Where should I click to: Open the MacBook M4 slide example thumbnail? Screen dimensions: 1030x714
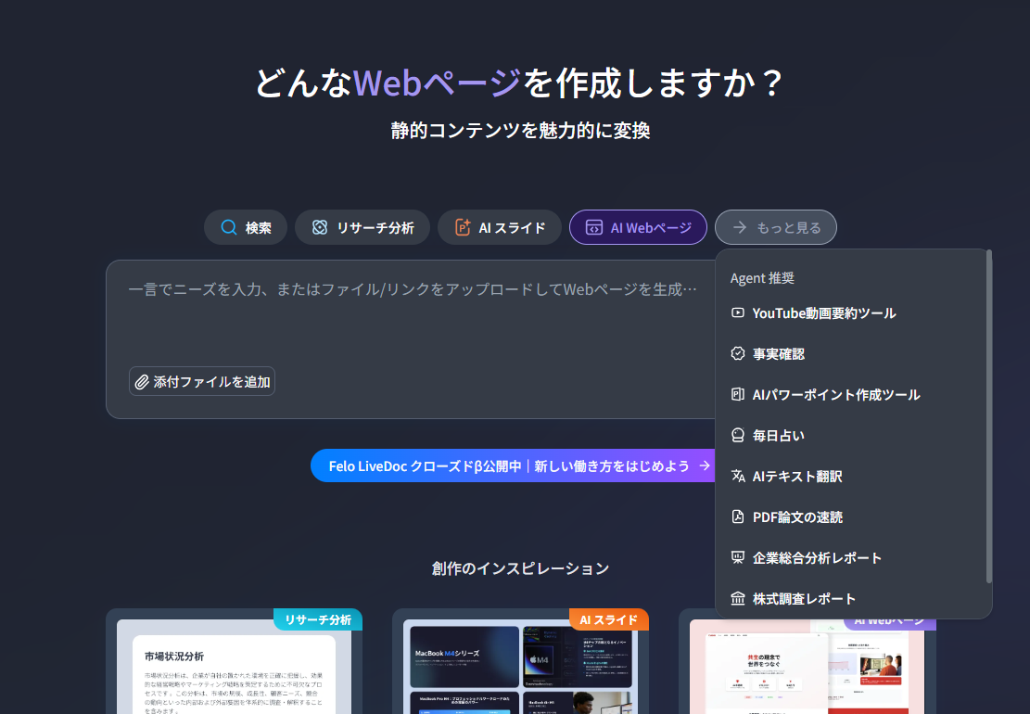[x=519, y=668]
